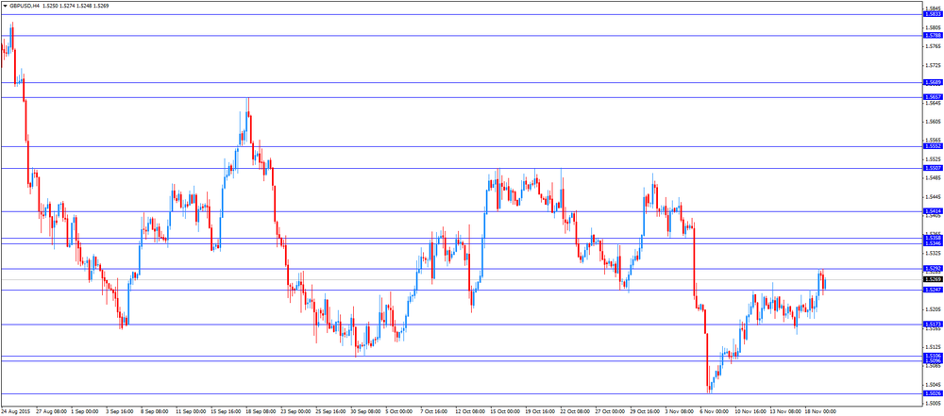This screenshot has width=944, height=416.
Task: Click the 1.5552 price level label
Action: (932, 146)
